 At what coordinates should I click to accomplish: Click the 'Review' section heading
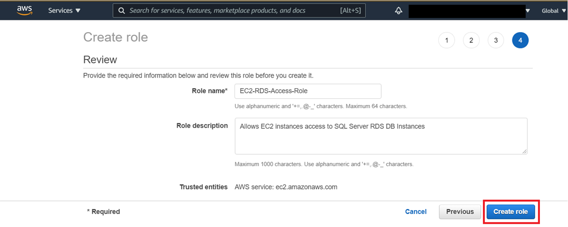point(100,60)
